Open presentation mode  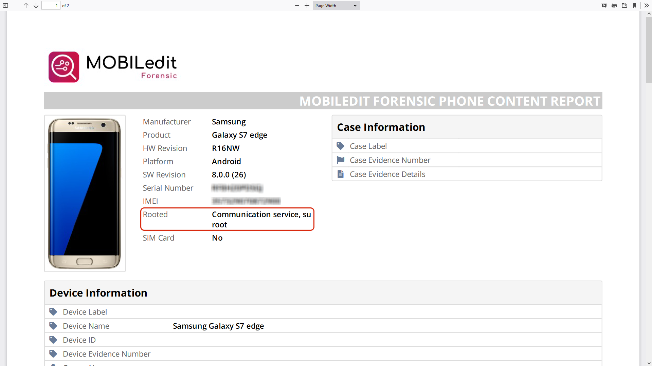(604, 5)
